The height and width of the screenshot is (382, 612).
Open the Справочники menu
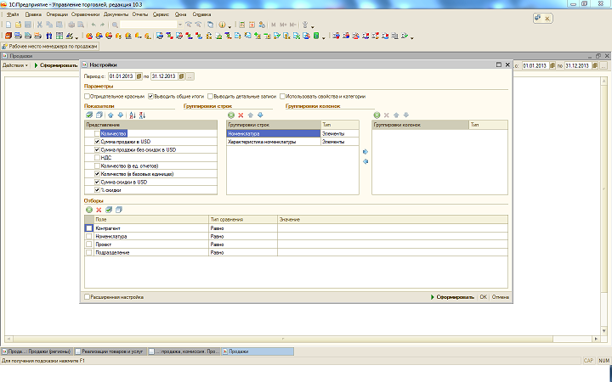pos(85,14)
